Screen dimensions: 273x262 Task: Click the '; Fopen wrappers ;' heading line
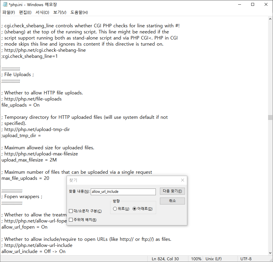[22, 197]
